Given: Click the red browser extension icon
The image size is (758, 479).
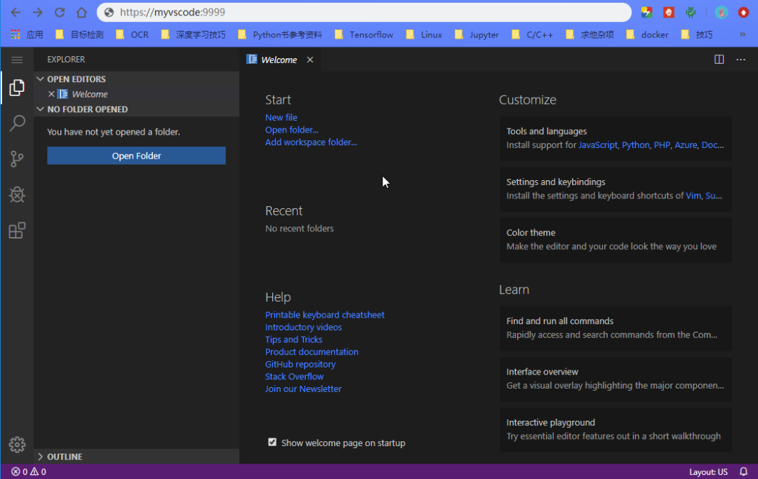Looking at the screenshot, I should [669, 13].
